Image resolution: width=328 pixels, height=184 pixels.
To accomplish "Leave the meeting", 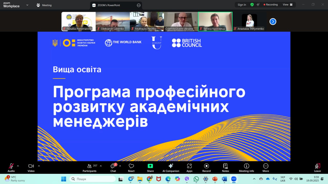I will click(x=317, y=167).
